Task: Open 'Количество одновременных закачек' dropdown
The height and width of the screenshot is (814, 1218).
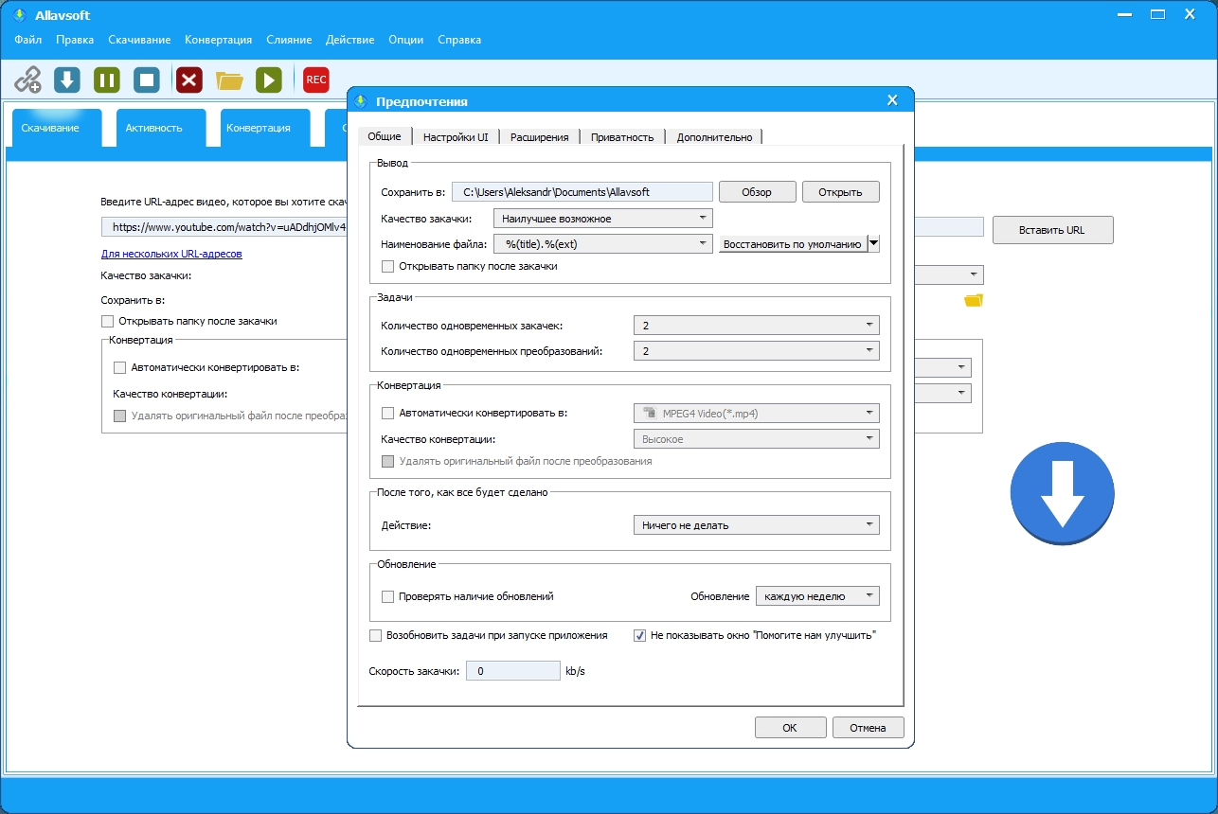Action: pos(756,325)
